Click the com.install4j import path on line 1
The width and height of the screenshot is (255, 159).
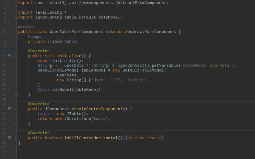[x=101, y=3]
